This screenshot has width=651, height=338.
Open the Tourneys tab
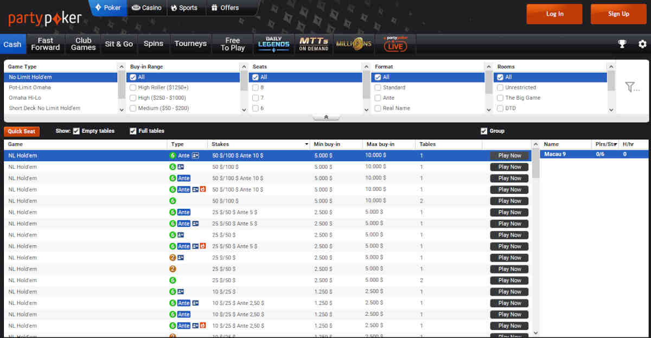point(190,44)
